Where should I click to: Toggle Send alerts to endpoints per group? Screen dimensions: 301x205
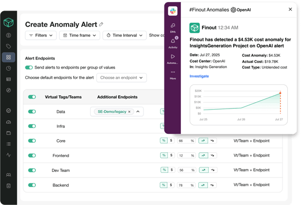(29, 67)
